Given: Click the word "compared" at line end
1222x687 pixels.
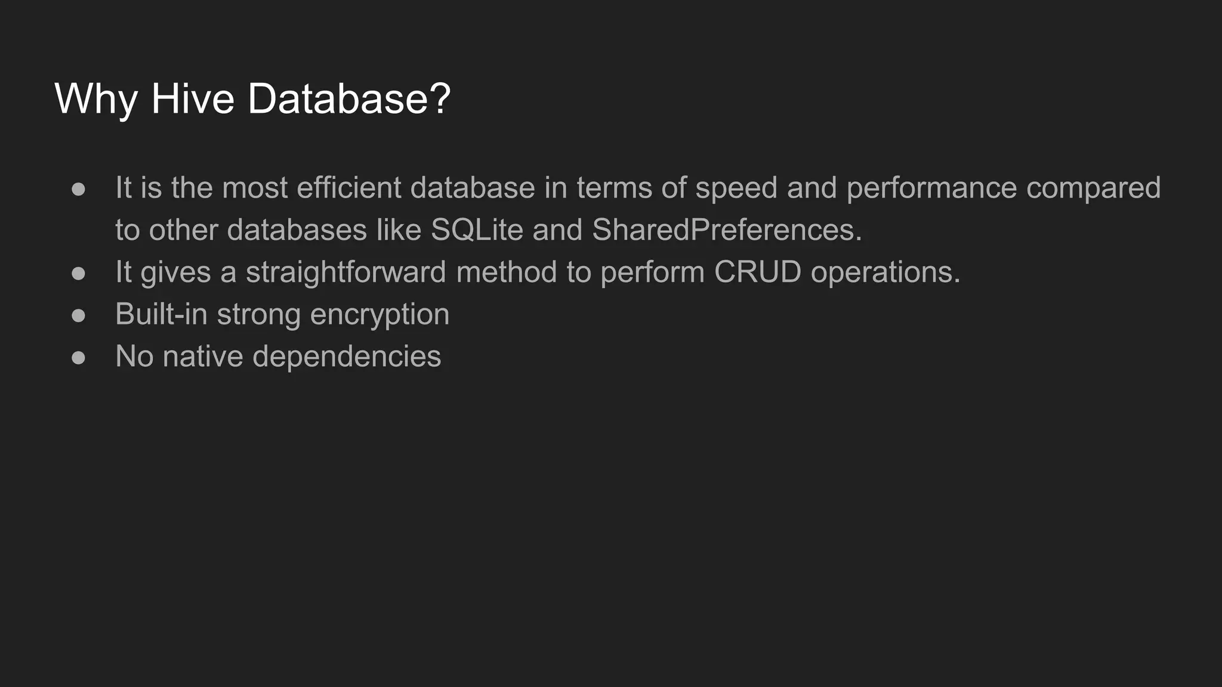Looking at the screenshot, I should [1093, 188].
